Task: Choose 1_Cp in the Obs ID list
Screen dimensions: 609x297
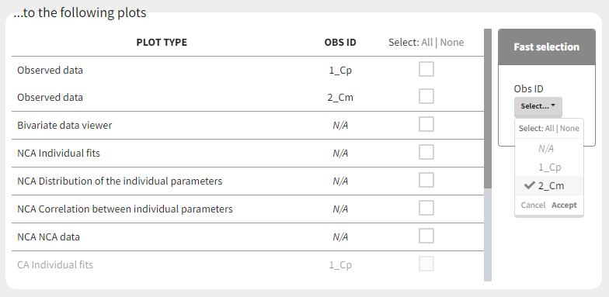Action: click(549, 167)
